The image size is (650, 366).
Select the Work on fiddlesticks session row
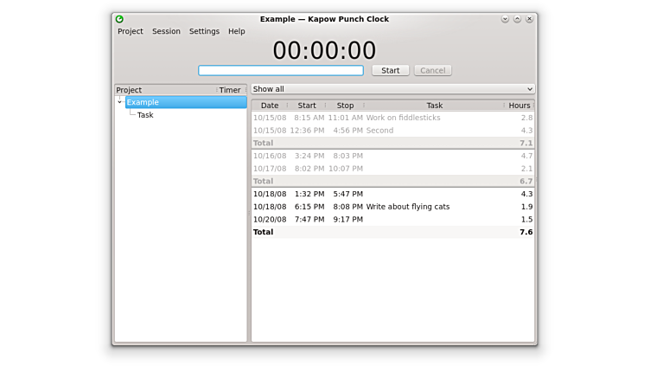pos(403,118)
